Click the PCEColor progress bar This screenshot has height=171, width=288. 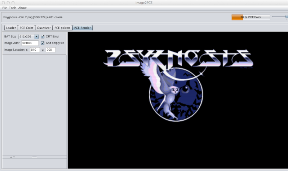click(x=251, y=17)
